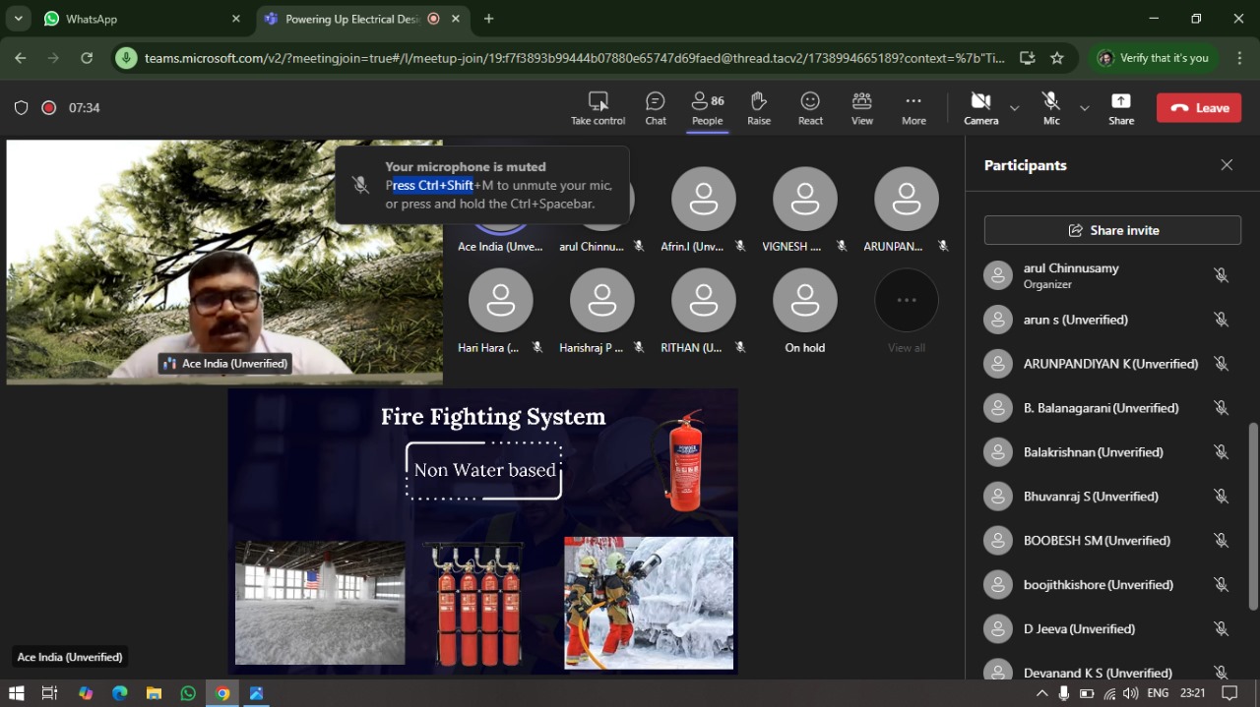
Task: Expand Camera options dropdown arrow
Action: [x=1014, y=108]
